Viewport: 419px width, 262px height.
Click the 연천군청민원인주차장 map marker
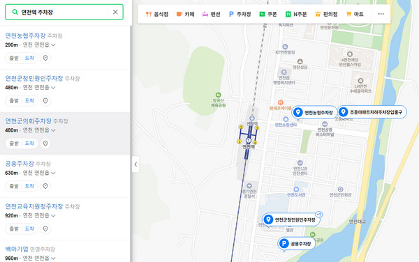click(291, 220)
